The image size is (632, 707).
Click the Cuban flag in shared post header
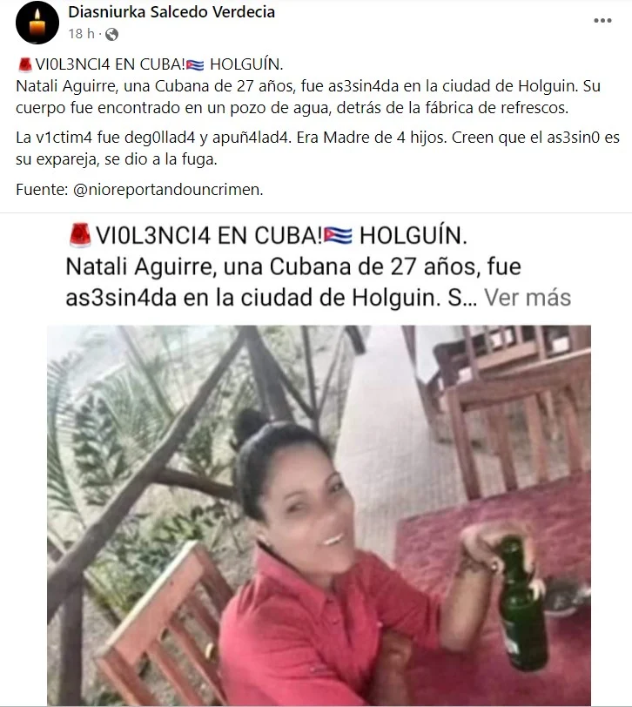point(338,235)
